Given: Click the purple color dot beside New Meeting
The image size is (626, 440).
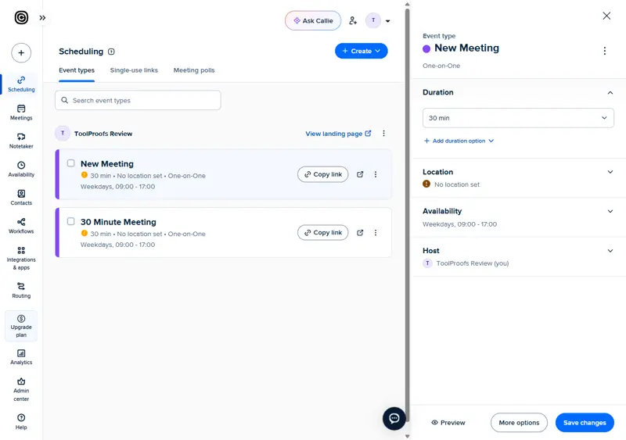Looking at the screenshot, I should (x=426, y=48).
